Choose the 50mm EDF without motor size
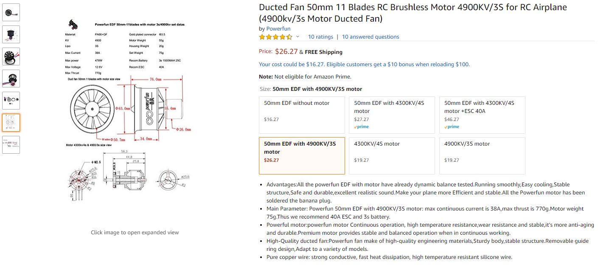 pos(302,115)
